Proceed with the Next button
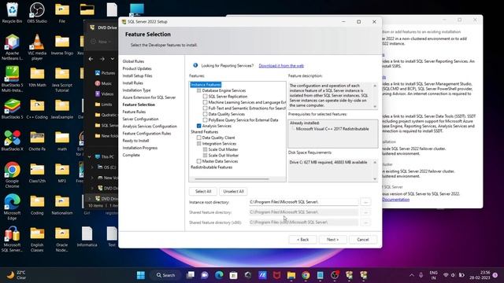 click(332, 239)
